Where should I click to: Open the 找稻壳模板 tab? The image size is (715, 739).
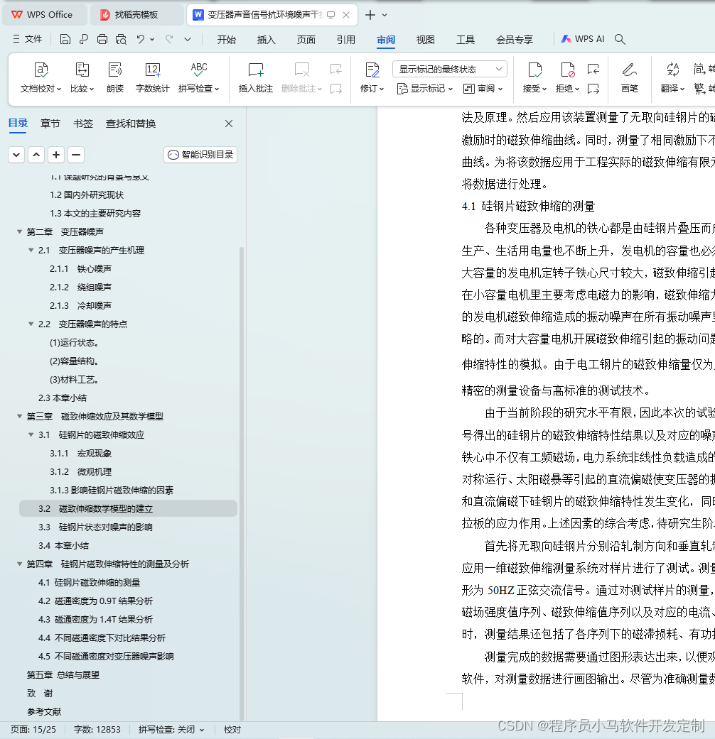tap(136, 15)
